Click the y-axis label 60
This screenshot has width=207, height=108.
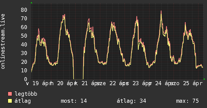click(x=24, y=27)
